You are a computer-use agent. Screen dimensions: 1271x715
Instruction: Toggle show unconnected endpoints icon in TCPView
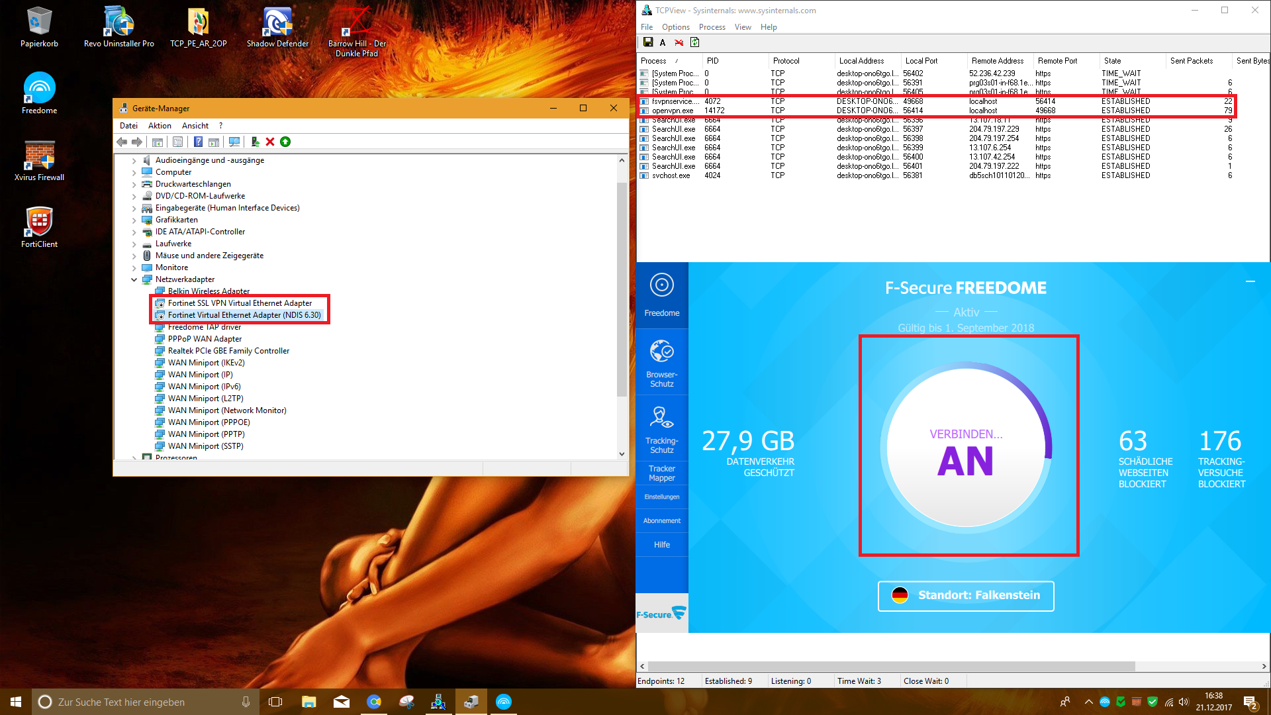679,42
